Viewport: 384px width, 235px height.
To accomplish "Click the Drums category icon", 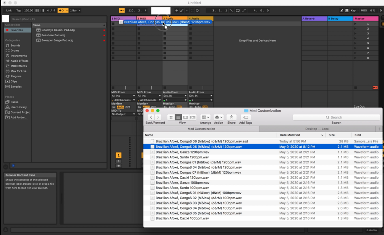I will 7,51.
